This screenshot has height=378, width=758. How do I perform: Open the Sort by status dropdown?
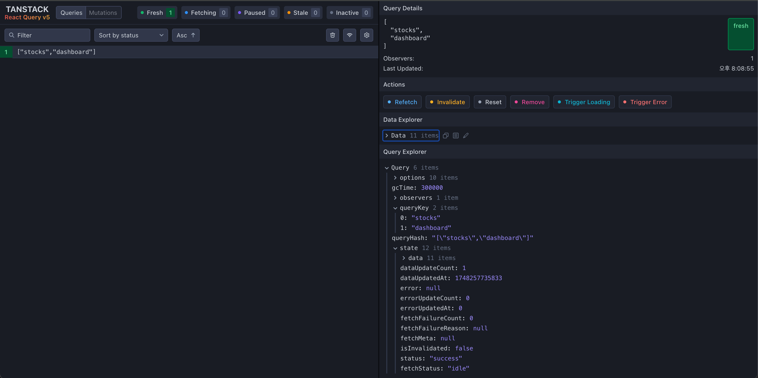131,35
